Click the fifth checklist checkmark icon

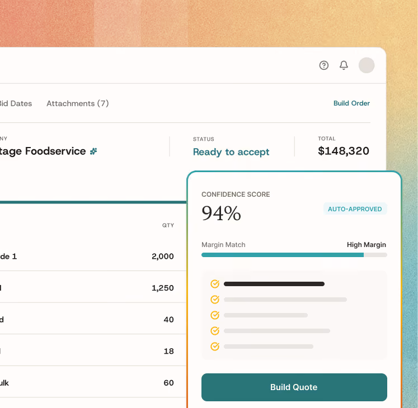[215, 347]
